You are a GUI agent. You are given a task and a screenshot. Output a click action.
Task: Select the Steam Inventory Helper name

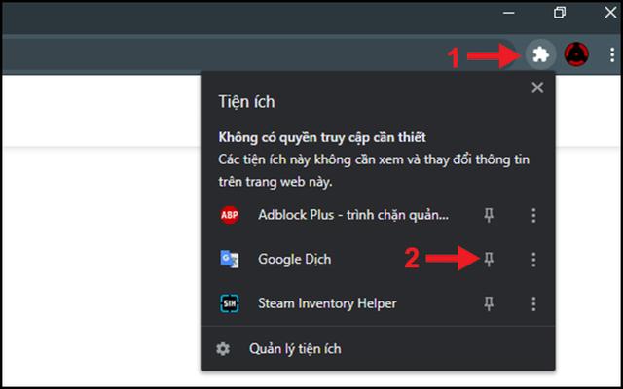click(x=327, y=303)
